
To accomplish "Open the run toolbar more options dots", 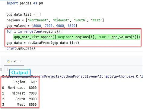I will point(8,69).
